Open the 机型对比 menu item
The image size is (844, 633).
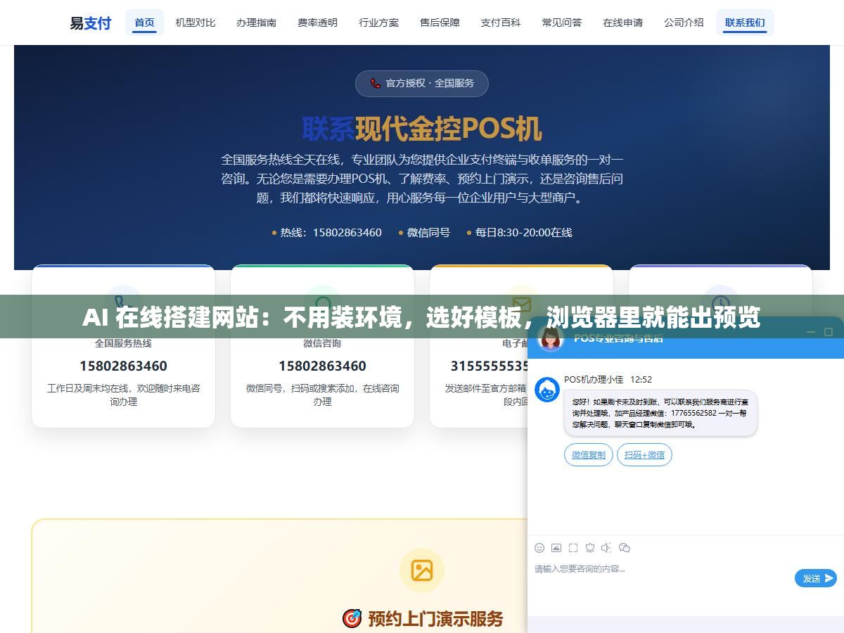[x=196, y=23]
